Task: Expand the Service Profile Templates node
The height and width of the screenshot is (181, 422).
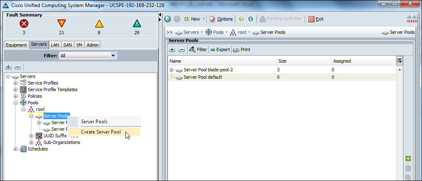Action: pos(15,89)
